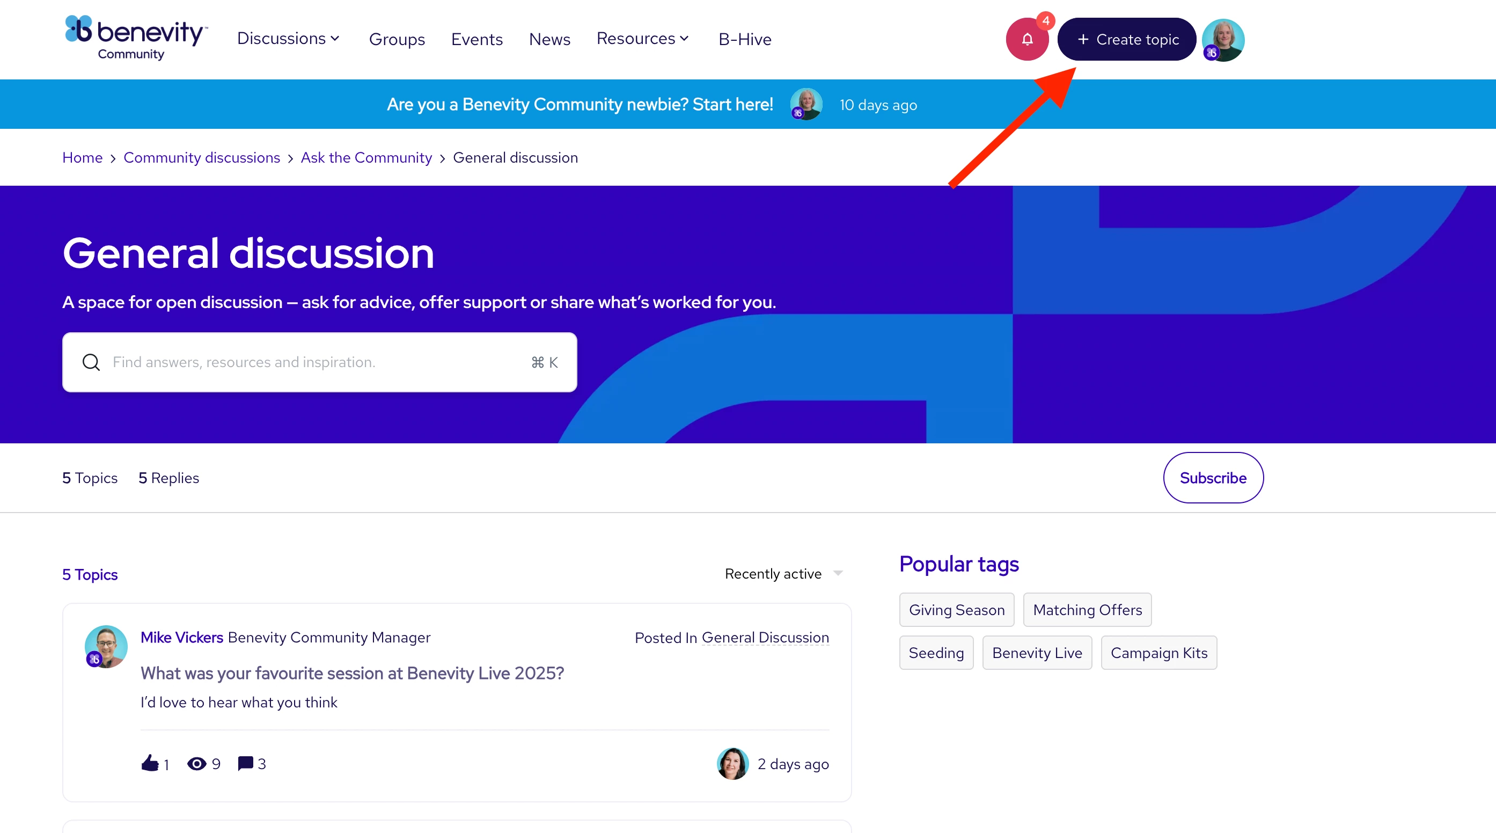Open Mike Vickers' avatar on topic

pos(106,646)
